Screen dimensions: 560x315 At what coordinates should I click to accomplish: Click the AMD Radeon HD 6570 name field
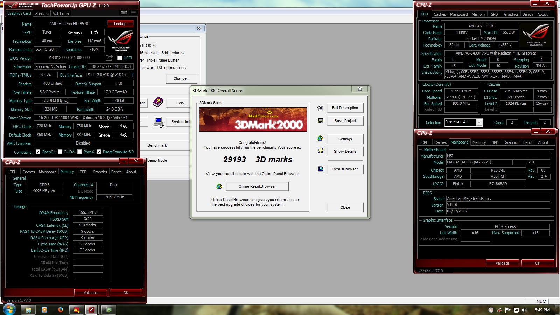(x=69, y=24)
